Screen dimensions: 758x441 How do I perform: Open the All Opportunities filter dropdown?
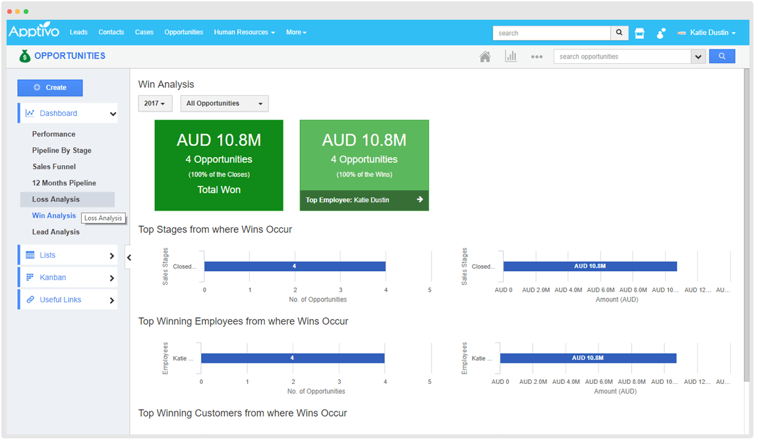[x=224, y=103]
